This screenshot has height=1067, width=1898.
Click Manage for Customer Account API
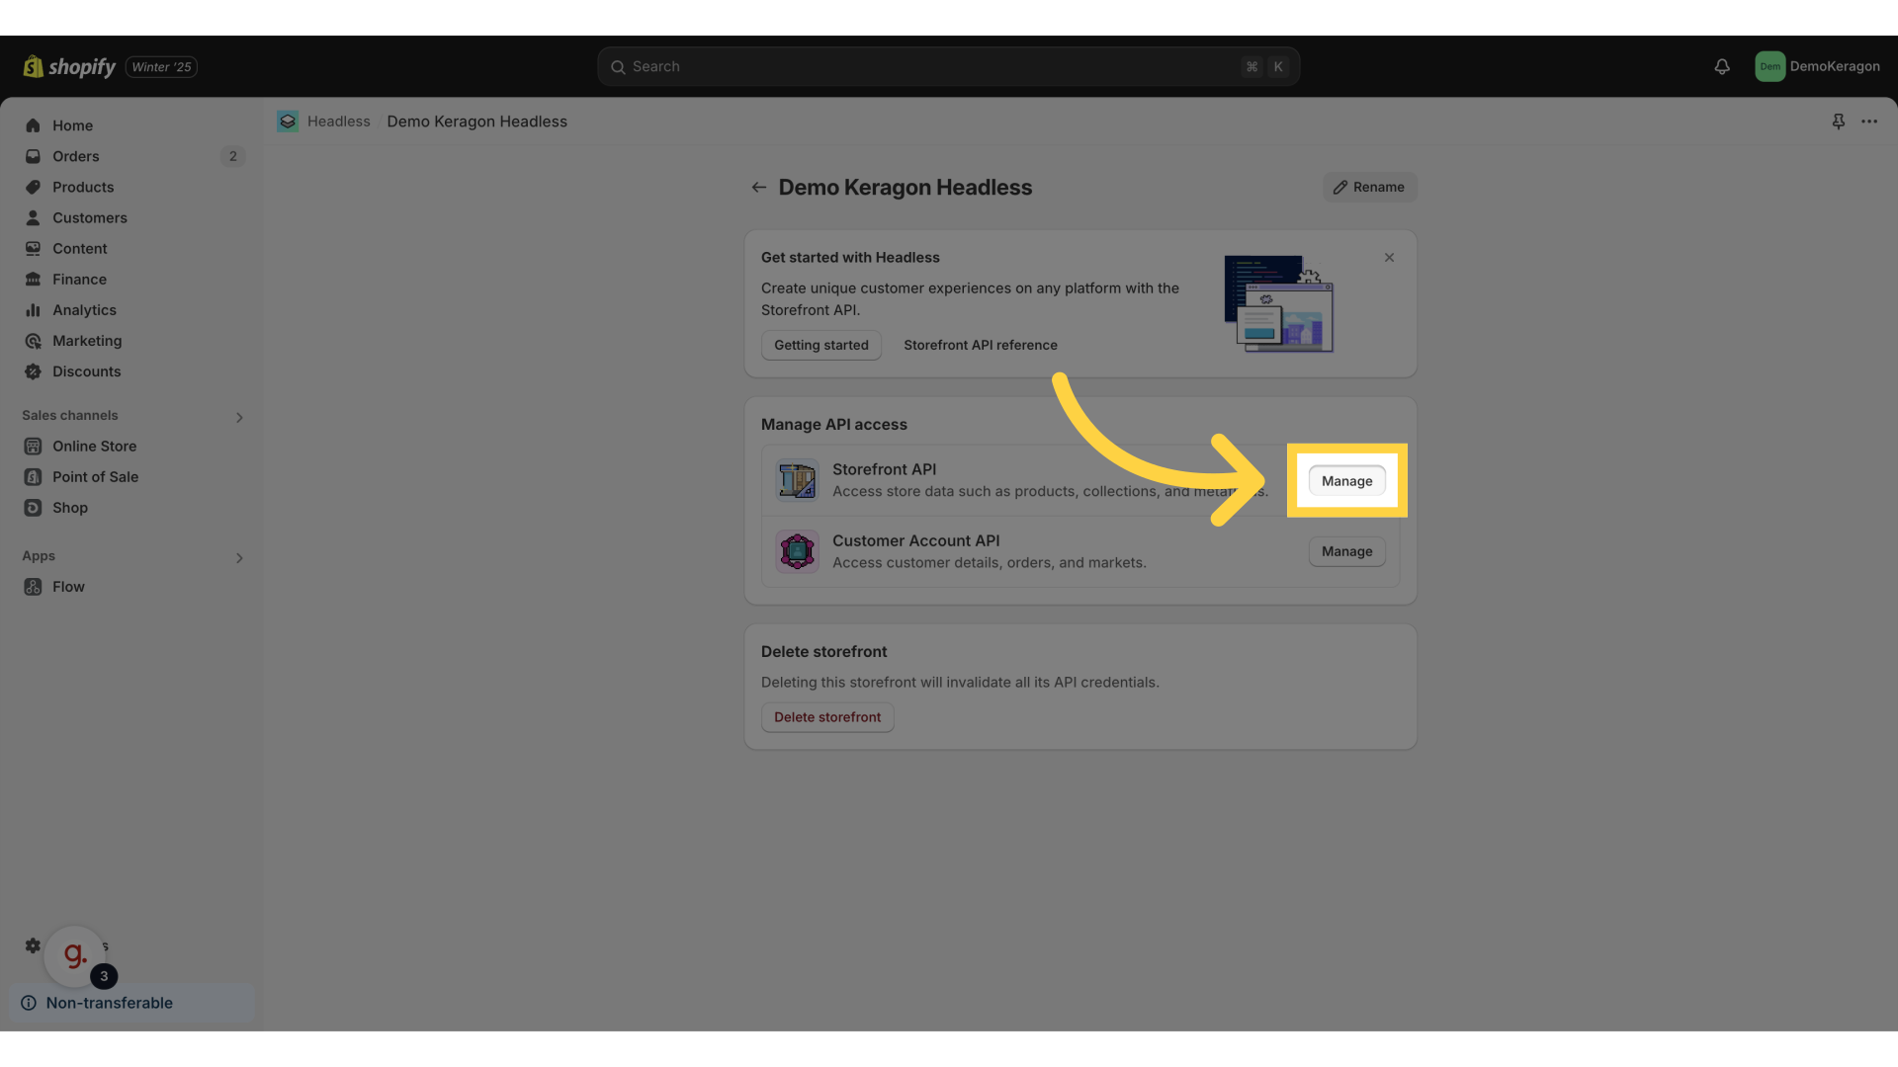pyautogui.click(x=1346, y=551)
